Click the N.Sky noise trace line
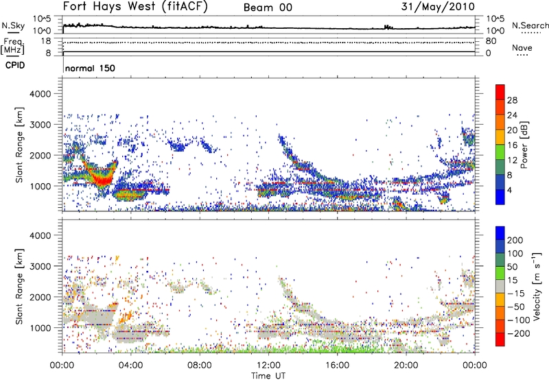549x380 pixels. tap(268, 28)
